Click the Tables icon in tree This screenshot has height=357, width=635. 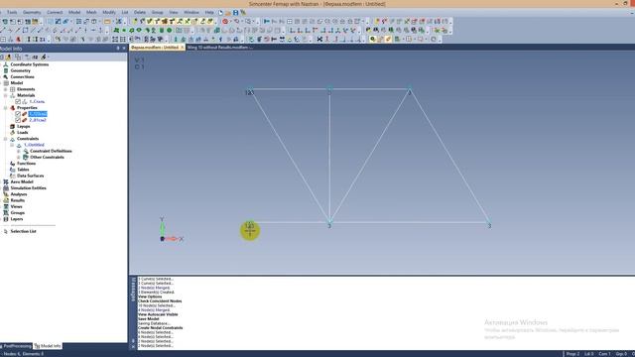pos(12,170)
